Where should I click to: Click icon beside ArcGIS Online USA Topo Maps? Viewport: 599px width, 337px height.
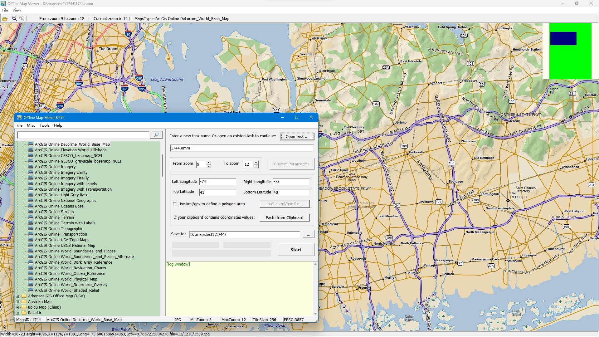(31, 240)
